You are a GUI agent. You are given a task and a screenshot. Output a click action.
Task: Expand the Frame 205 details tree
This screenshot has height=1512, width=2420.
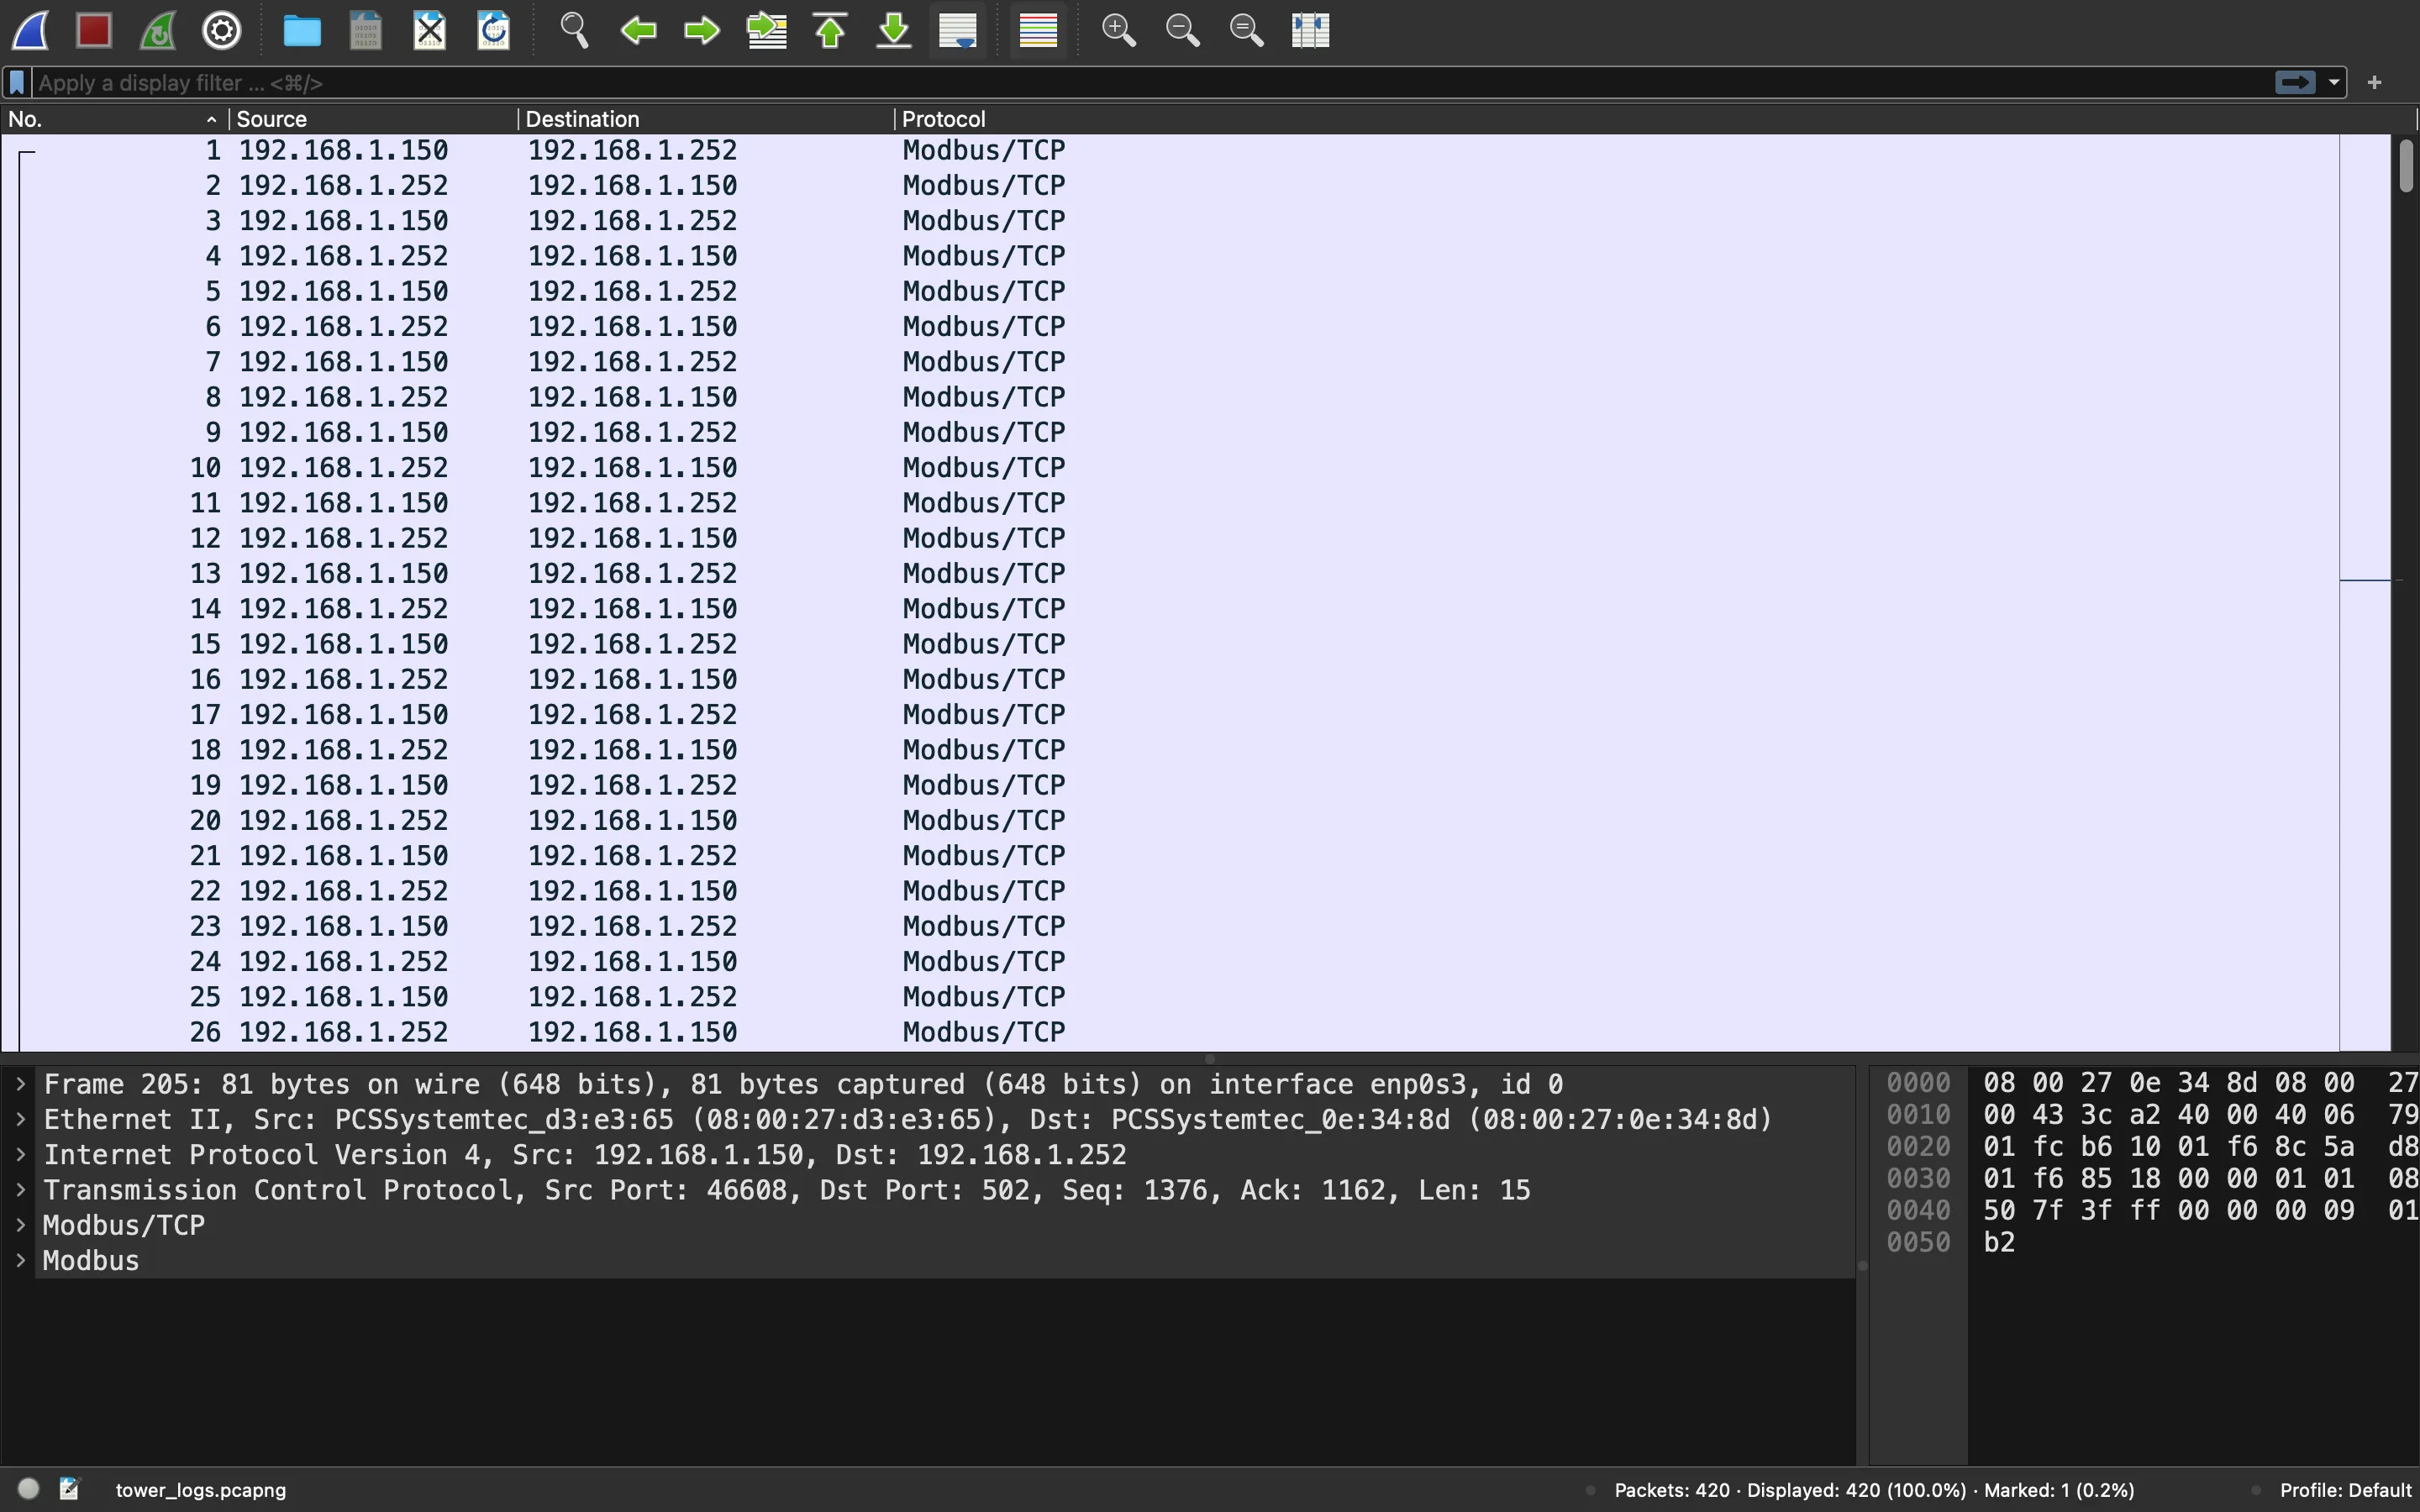point(20,1084)
